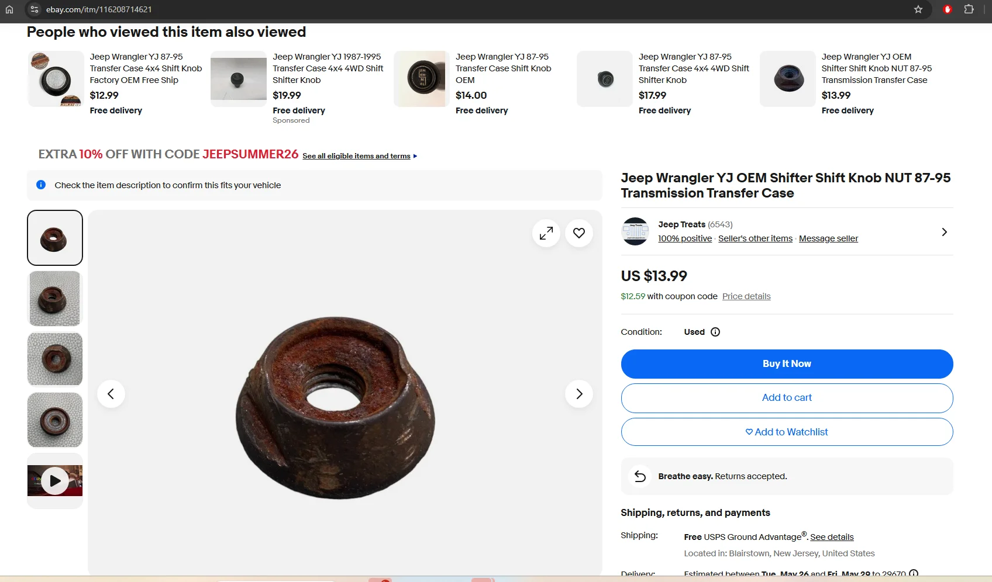The height and width of the screenshot is (582, 992).
Task: Expand JEEPSUMMER26 eligible items and terms
Action: pos(360,156)
